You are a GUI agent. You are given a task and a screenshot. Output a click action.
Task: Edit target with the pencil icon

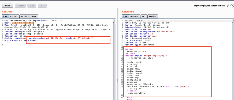228,6
